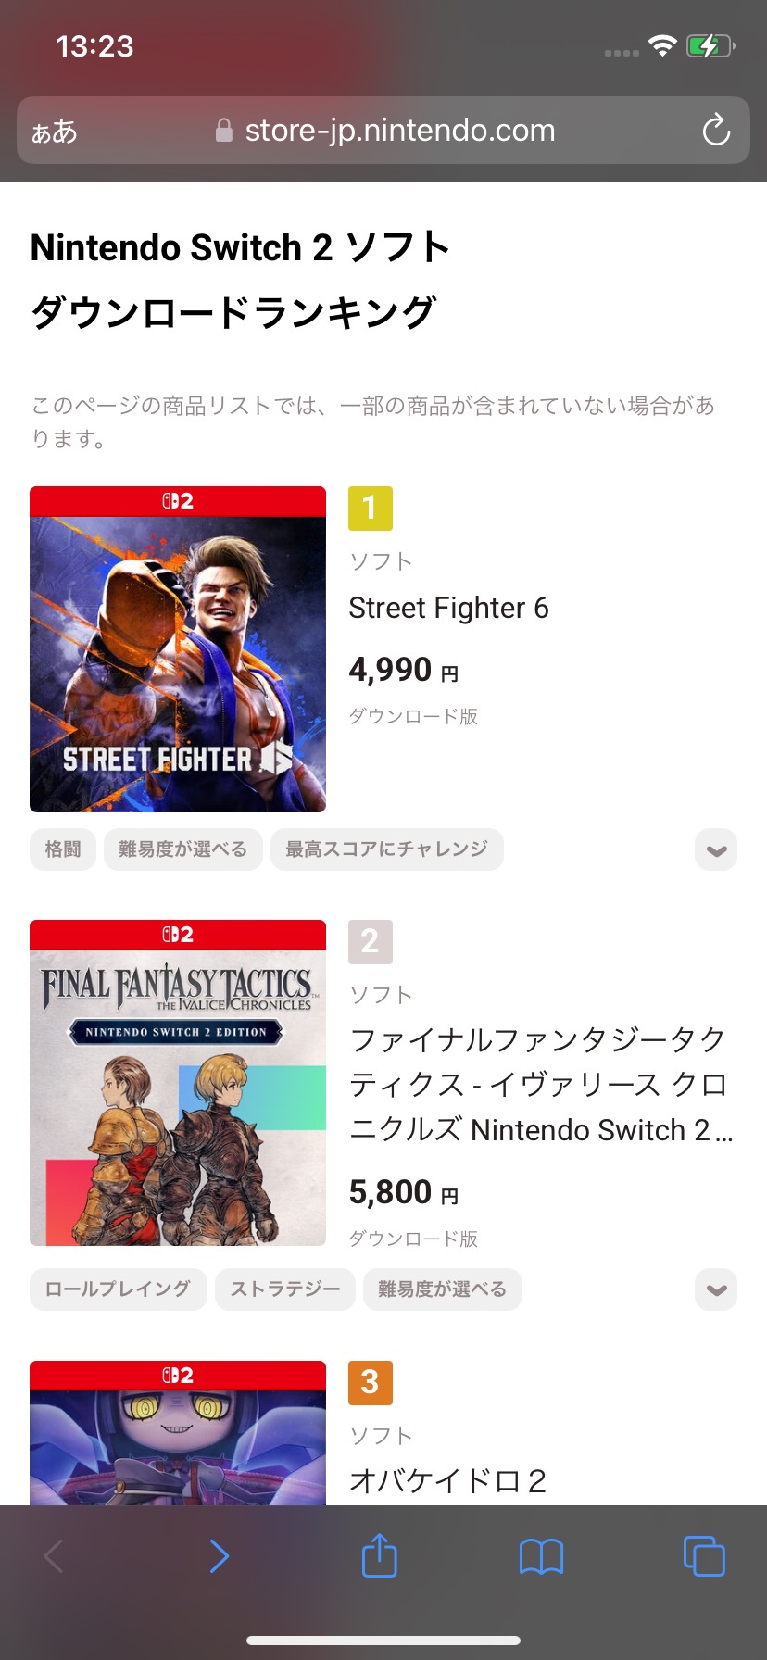Tap the Safari reload page icon
This screenshot has width=767, height=1660.
point(716,131)
